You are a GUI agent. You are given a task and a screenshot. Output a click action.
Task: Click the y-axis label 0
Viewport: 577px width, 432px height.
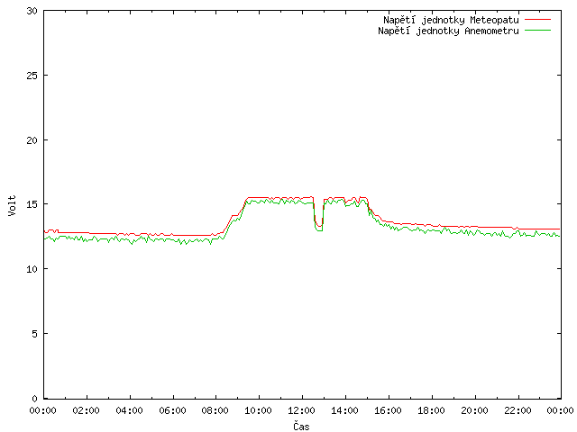click(34, 398)
